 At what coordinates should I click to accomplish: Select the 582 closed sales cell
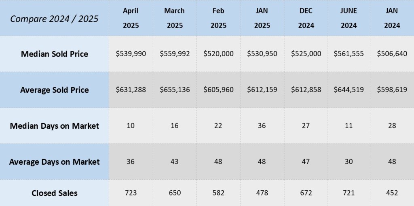pos(218,193)
